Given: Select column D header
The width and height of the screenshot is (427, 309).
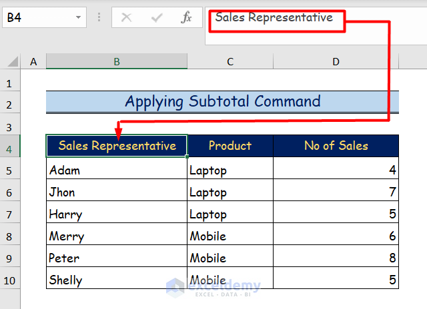Looking at the screenshot, I should [336, 62].
